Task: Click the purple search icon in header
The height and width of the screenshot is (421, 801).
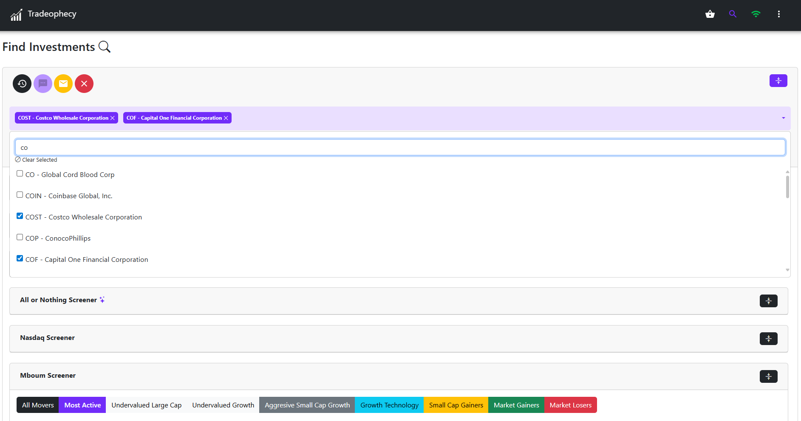Action: [733, 14]
